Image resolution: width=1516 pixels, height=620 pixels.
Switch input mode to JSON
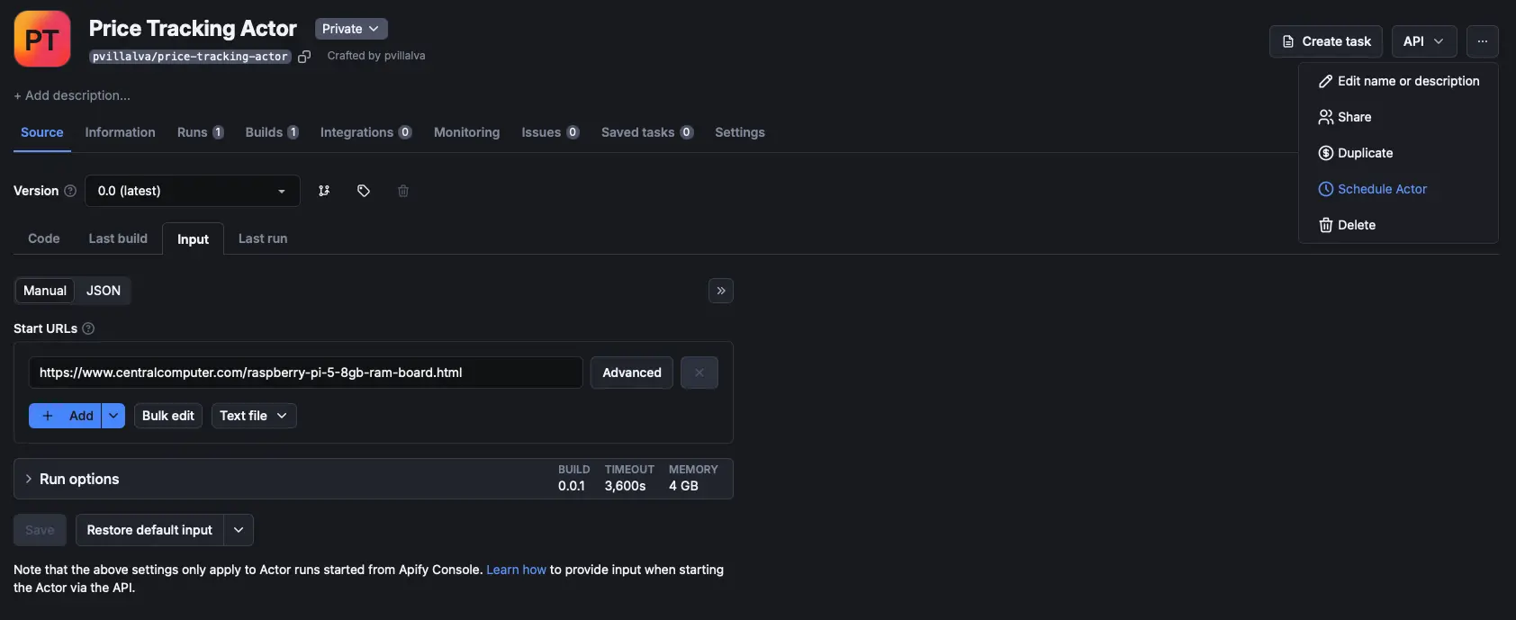tap(104, 291)
